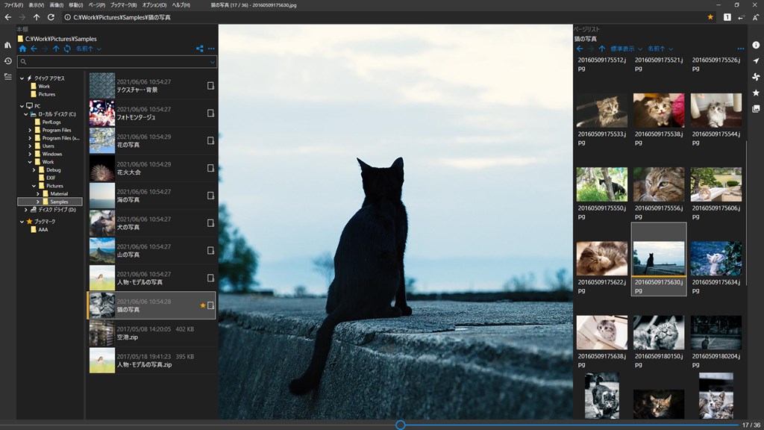The height and width of the screenshot is (430, 764).
Task: Open bookshelf sort order 名前 dropdown
Action: [88, 49]
